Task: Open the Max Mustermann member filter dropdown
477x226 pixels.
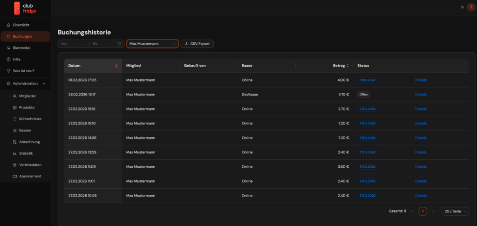Action: coord(152,44)
